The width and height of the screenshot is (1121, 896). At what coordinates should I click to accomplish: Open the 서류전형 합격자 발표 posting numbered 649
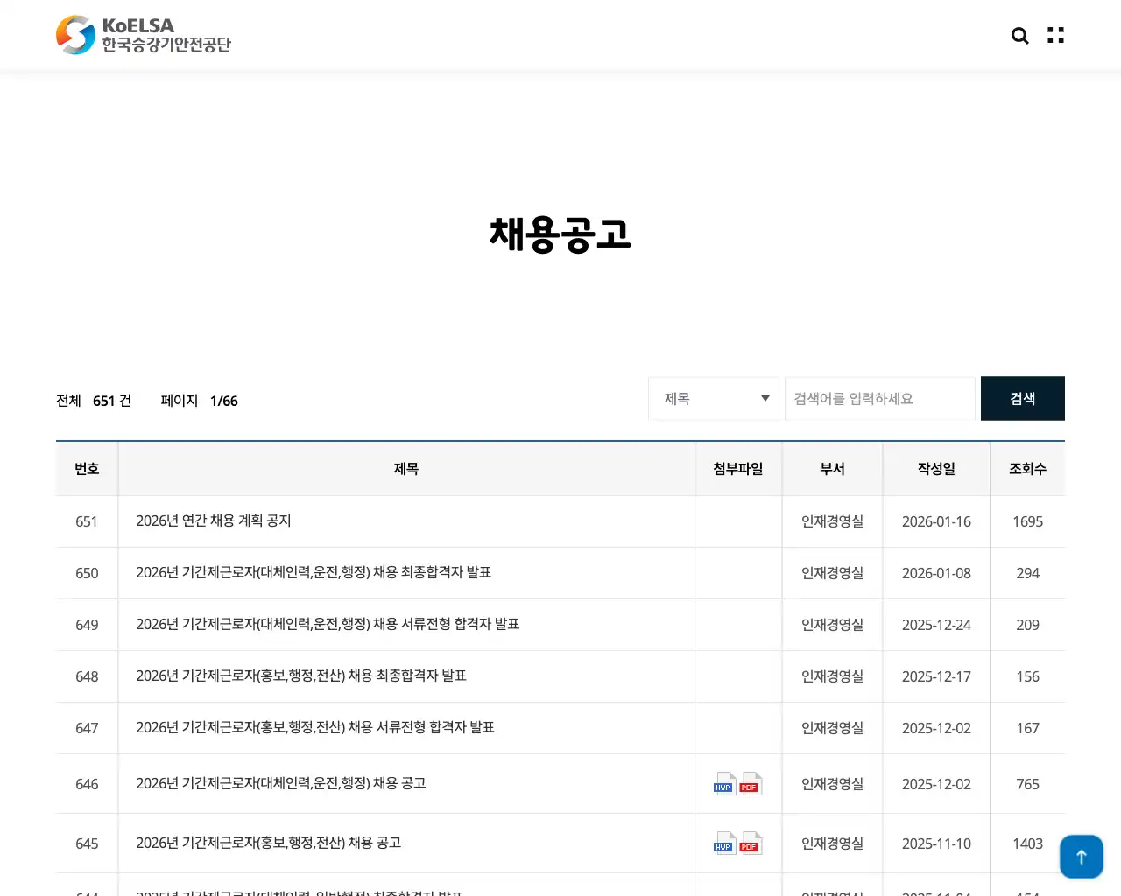pos(327,624)
